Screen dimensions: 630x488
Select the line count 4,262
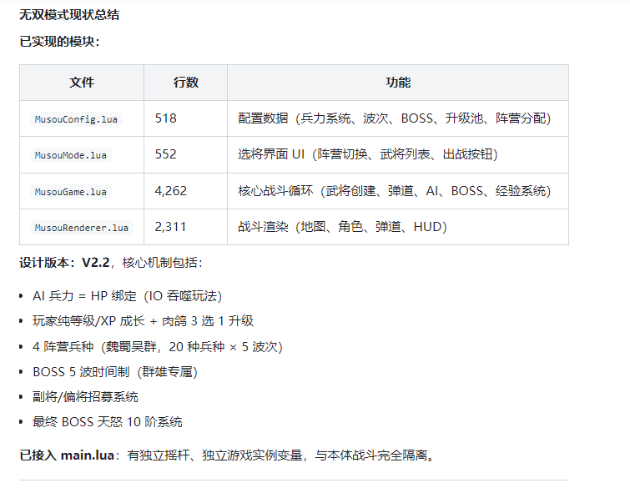tap(171, 191)
